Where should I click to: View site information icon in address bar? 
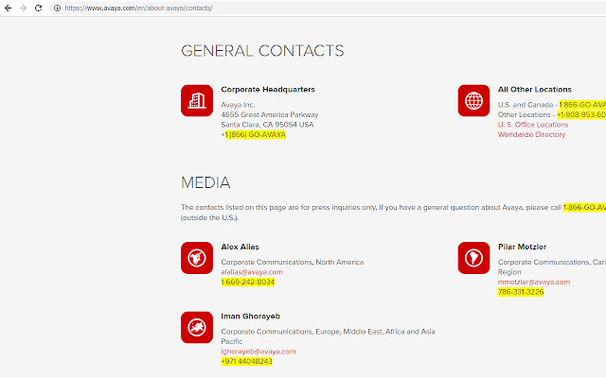(x=57, y=9)
